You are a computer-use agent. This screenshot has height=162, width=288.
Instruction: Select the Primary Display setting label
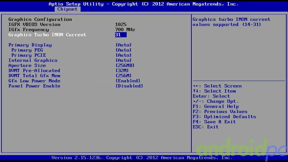click(x=30, y=45)
